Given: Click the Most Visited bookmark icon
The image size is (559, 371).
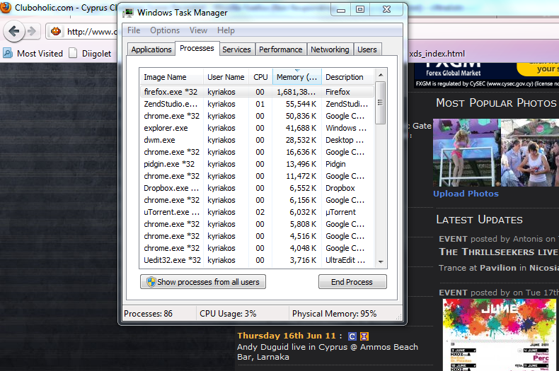Looking at the screenshot, I should (8, 53).
